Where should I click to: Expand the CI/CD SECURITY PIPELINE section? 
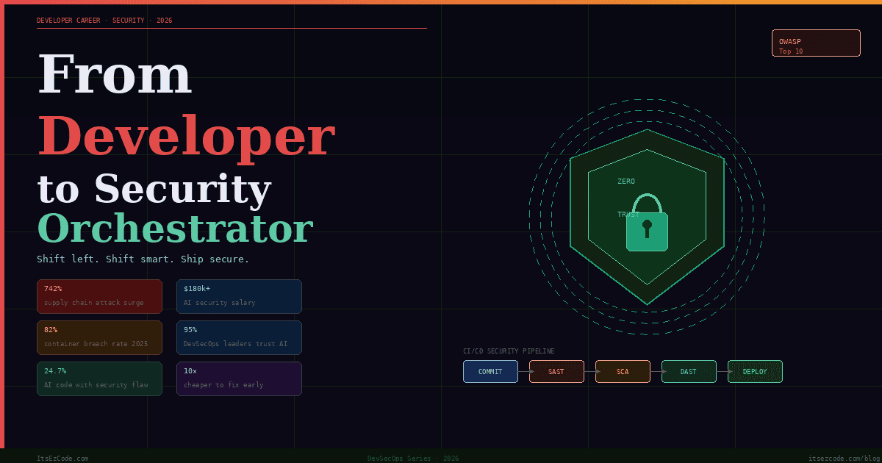(509, 351)
